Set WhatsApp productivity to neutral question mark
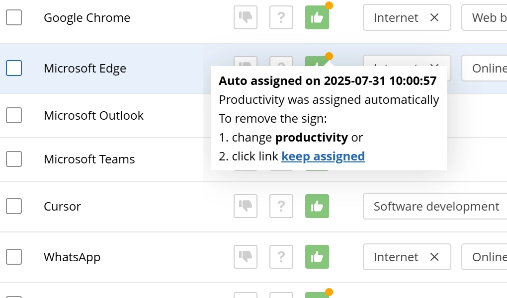This screenshot has width=507, height=298. point(281,257)
